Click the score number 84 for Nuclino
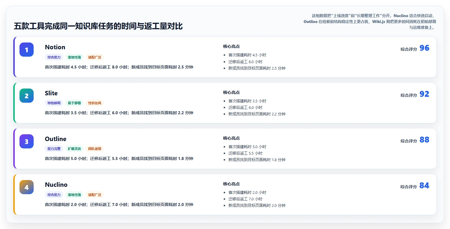The height and width of the screenshot is (229, 450). (x=424, y=186)
